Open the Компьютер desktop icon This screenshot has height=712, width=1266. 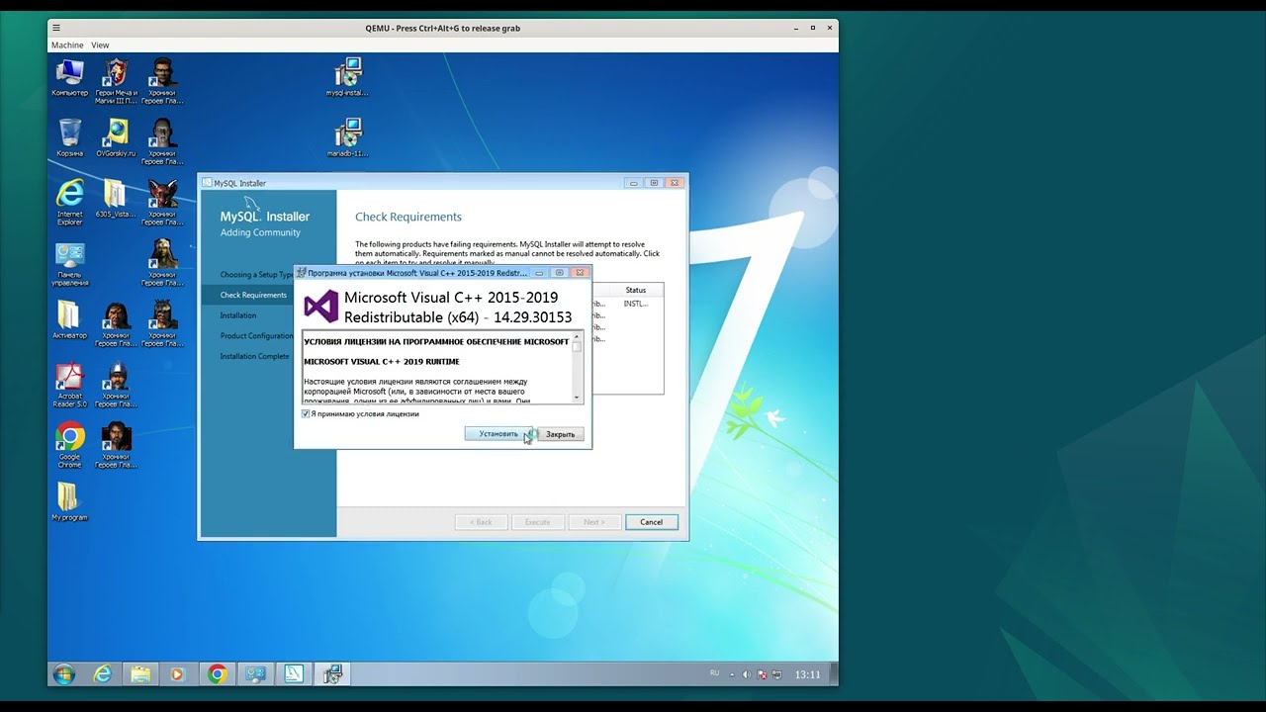(69, 78)
